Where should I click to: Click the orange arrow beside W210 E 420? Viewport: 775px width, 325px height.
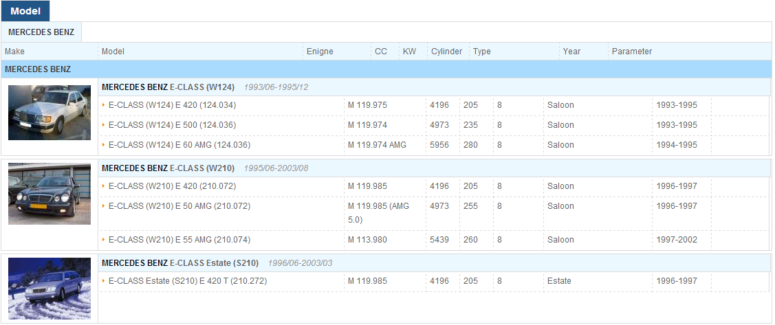pyautogui.click(x=104, y=186)
